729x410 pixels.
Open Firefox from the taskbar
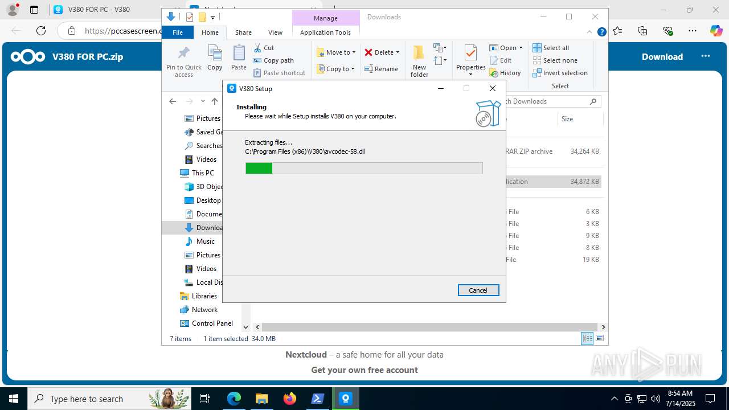click(290, 399)
